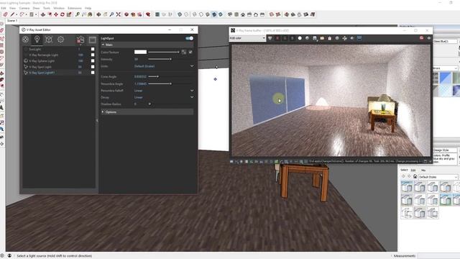
Task: Toggle the V-Ray Spot Light checkbox
Action: pyautogui.click(x=93, y=67)
